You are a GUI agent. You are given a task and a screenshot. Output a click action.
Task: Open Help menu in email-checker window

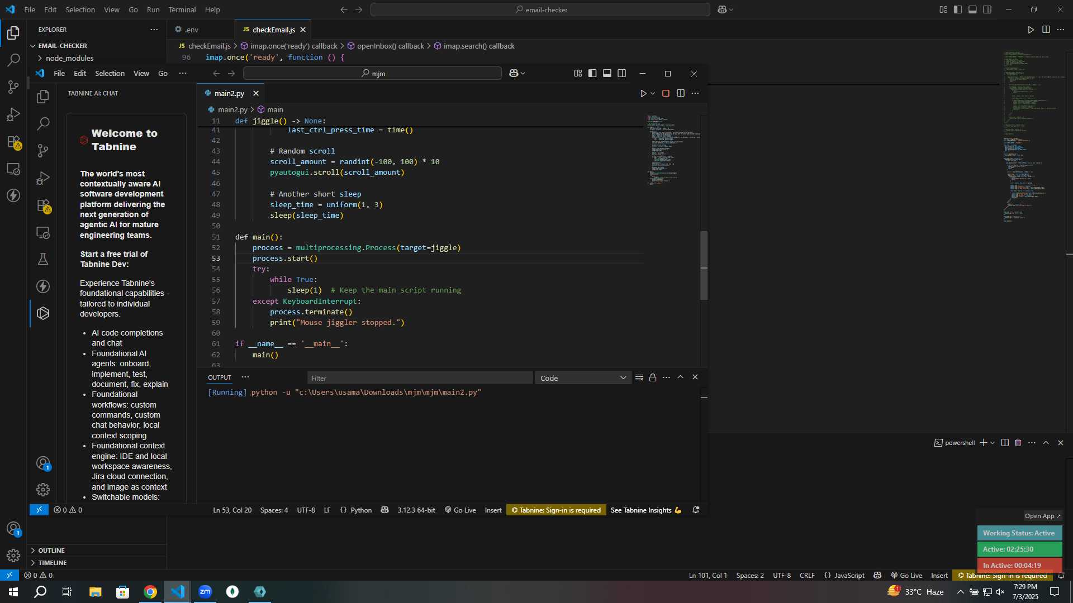(x=212, y=9)
